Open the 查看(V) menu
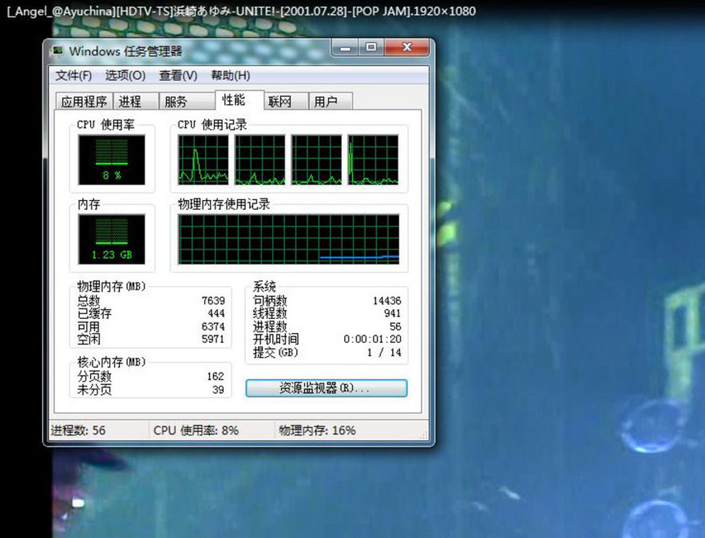 coord(178,75)
